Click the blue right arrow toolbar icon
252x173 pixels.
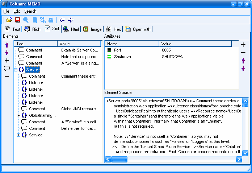coord(70,20)
